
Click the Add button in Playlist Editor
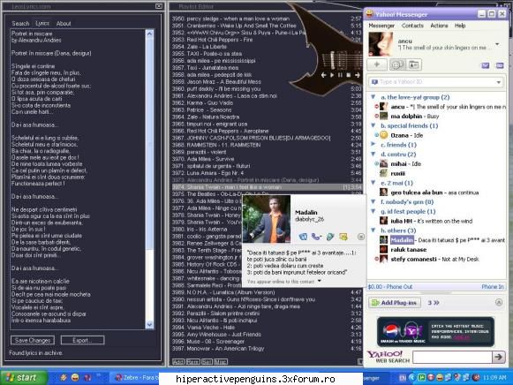(178, 362)
